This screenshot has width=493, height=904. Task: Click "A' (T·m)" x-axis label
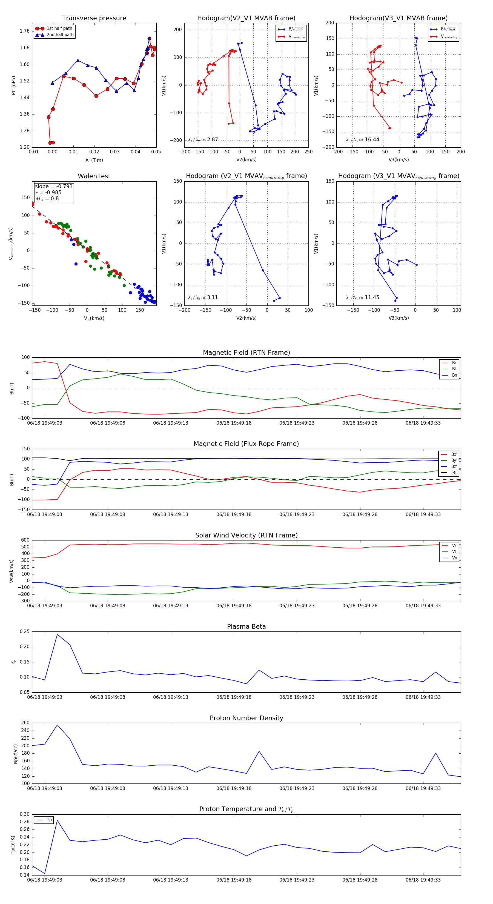94,160
